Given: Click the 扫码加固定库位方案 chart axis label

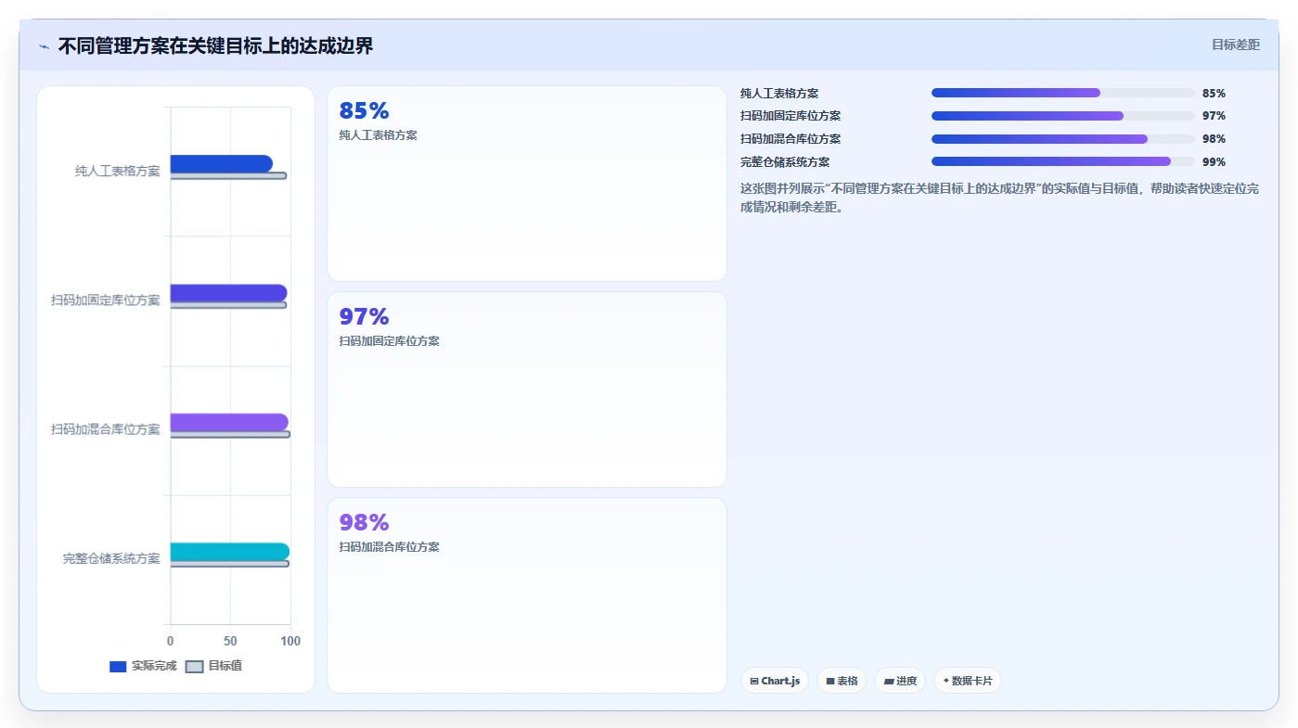Looking at the screenshot, I should click(x=106, y=300).
